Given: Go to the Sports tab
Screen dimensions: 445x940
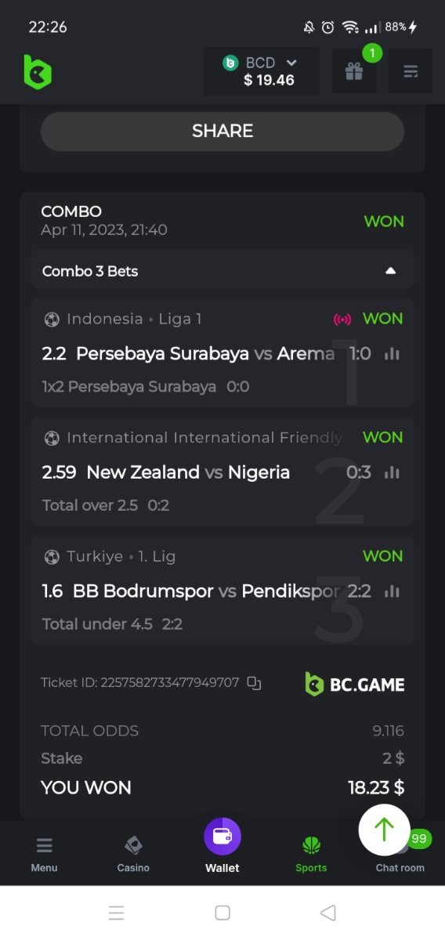Looking at the screenshot, I should pyautogui.click(x=311, y=854).
